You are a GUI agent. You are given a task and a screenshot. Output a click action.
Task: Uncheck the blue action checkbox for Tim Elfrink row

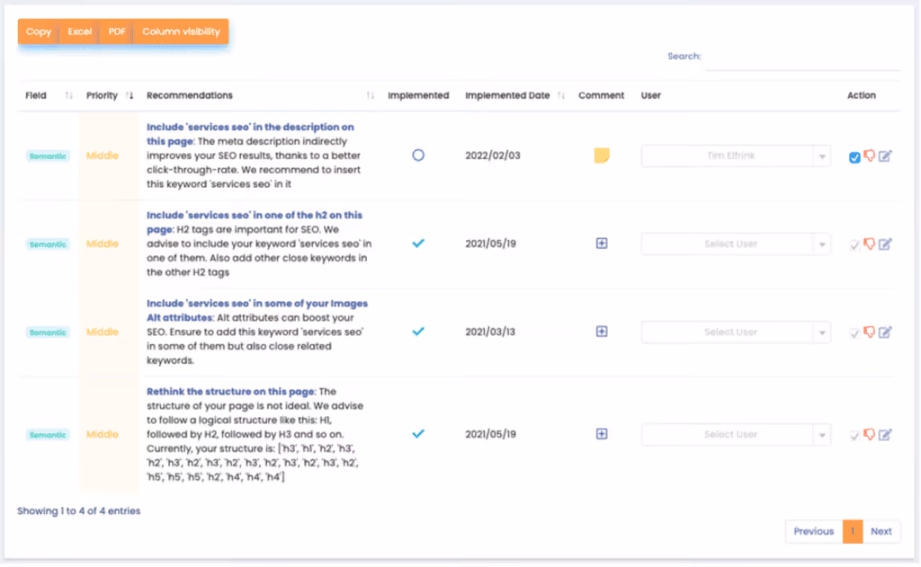[x=854, y=157]
